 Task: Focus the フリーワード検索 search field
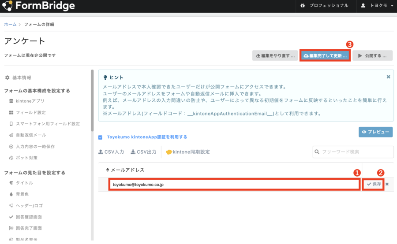[353, 152]
